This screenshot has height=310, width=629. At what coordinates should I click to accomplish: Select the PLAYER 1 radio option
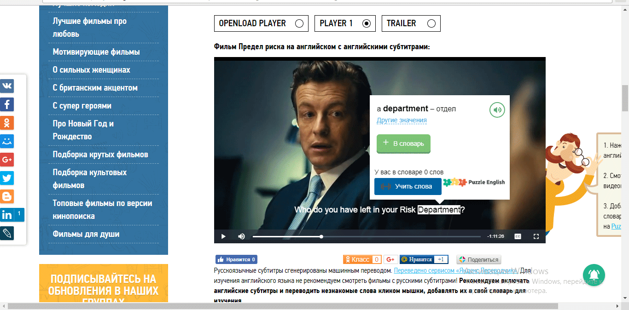pyautogui.click(x=367, y=23)
